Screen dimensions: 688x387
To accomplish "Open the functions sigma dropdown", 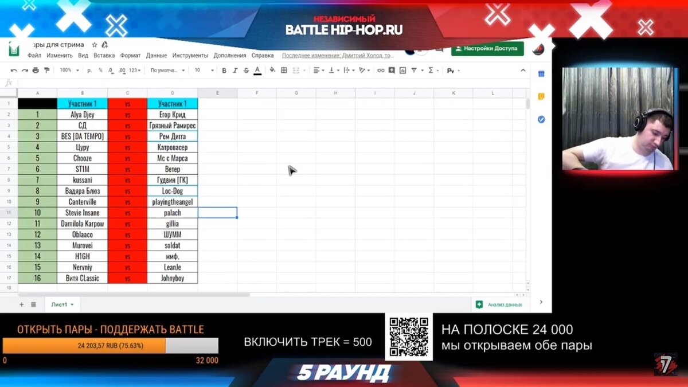I will pyautogui.click(x=433, y=71).
